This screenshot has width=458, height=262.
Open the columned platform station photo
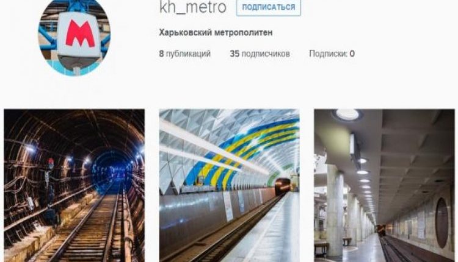point(384,185)
